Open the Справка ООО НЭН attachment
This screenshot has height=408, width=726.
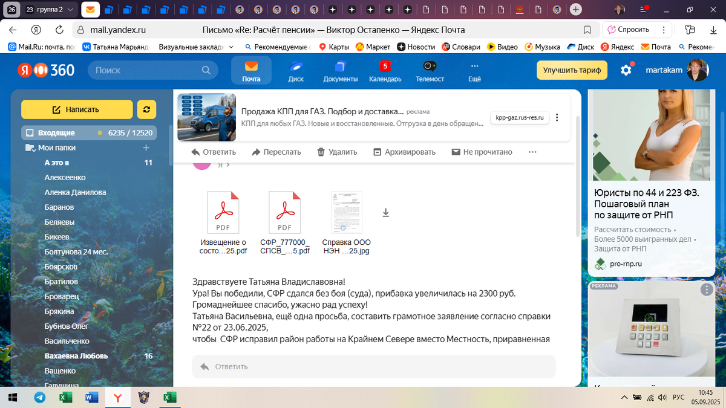347,212
